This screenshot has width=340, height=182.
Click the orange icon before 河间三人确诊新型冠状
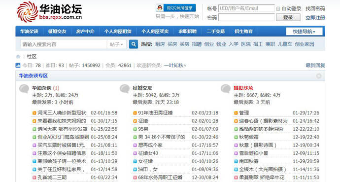click(x=34, y=113)
